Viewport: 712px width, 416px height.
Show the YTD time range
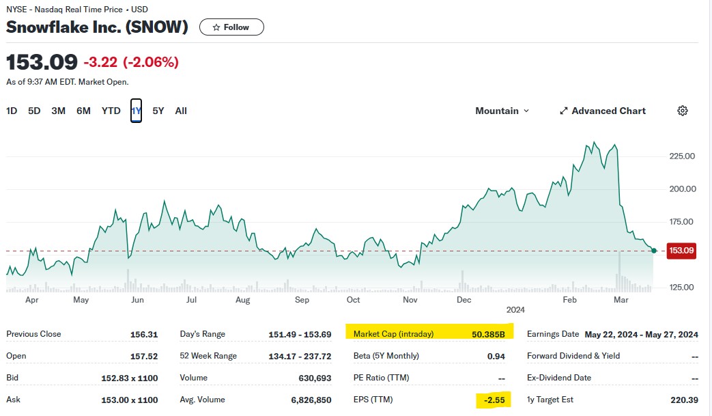tap(111, 111)
